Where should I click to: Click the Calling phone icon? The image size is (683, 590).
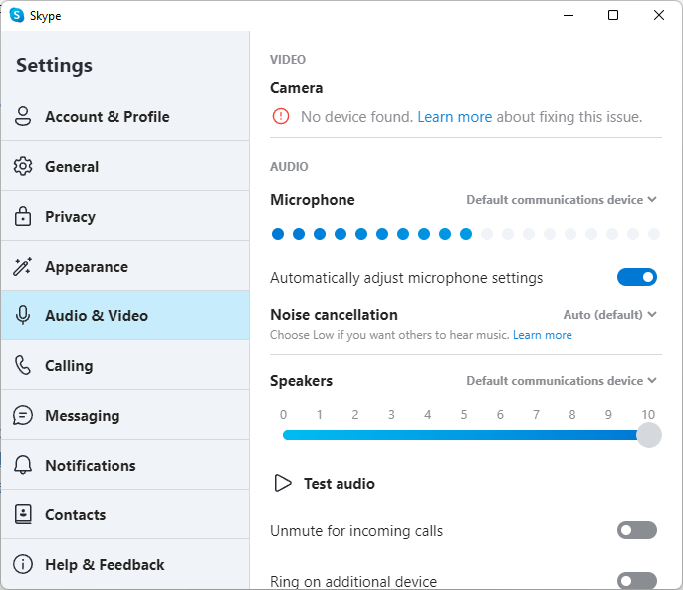[x=23, y=365]
